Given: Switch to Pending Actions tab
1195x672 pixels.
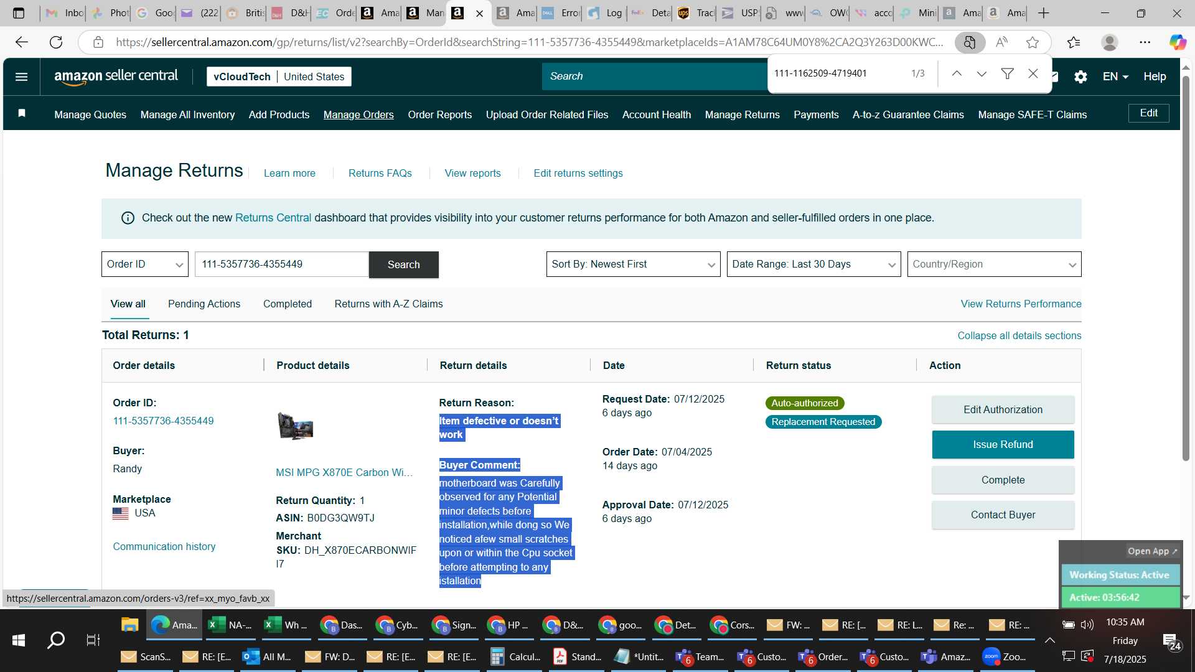Looking at the screenshot, I should (204, 304).
